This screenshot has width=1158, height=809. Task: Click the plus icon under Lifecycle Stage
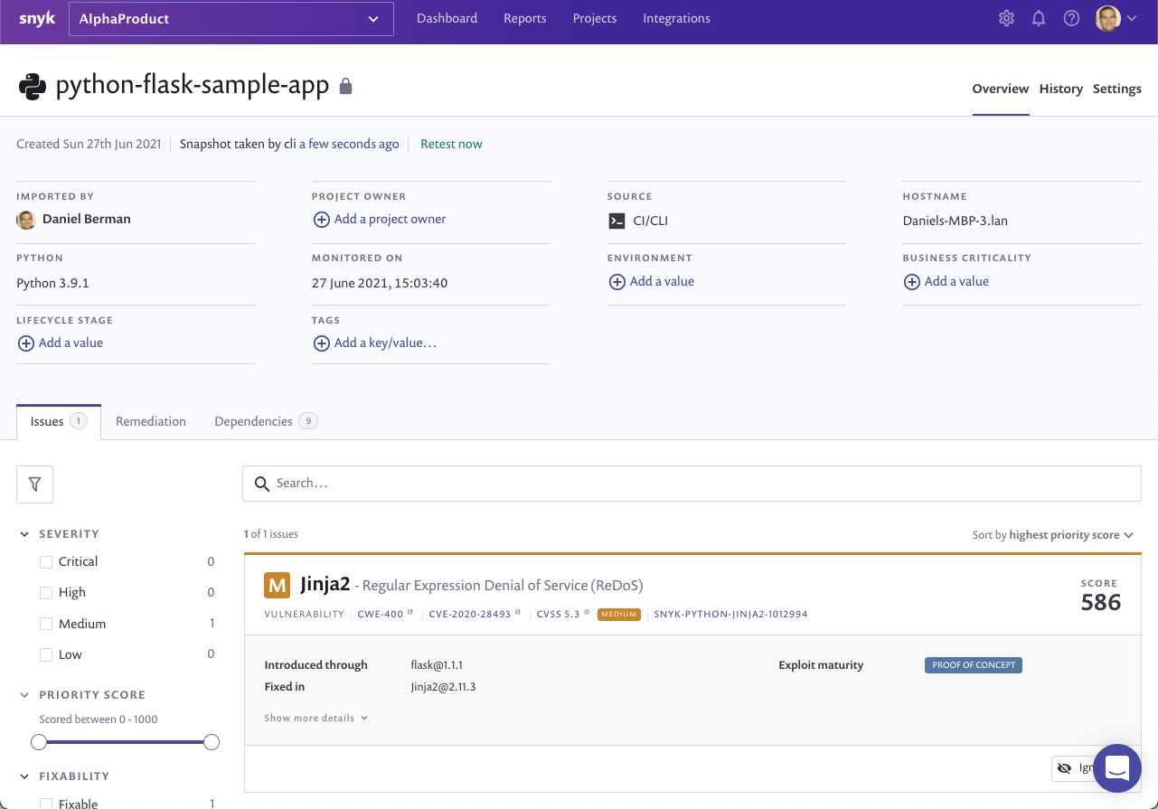tap(25, 343)
